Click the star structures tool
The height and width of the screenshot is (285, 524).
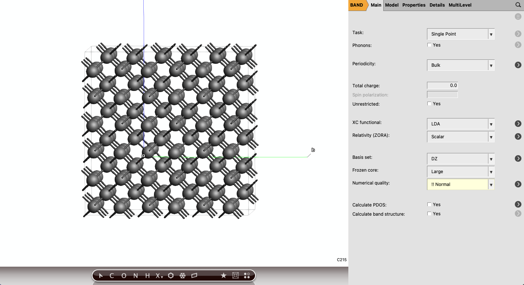[223, 275]
